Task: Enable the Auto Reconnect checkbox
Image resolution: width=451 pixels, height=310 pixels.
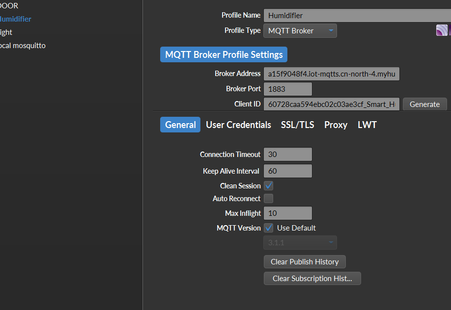Action: pyautogui.click(x=269, y=199)
